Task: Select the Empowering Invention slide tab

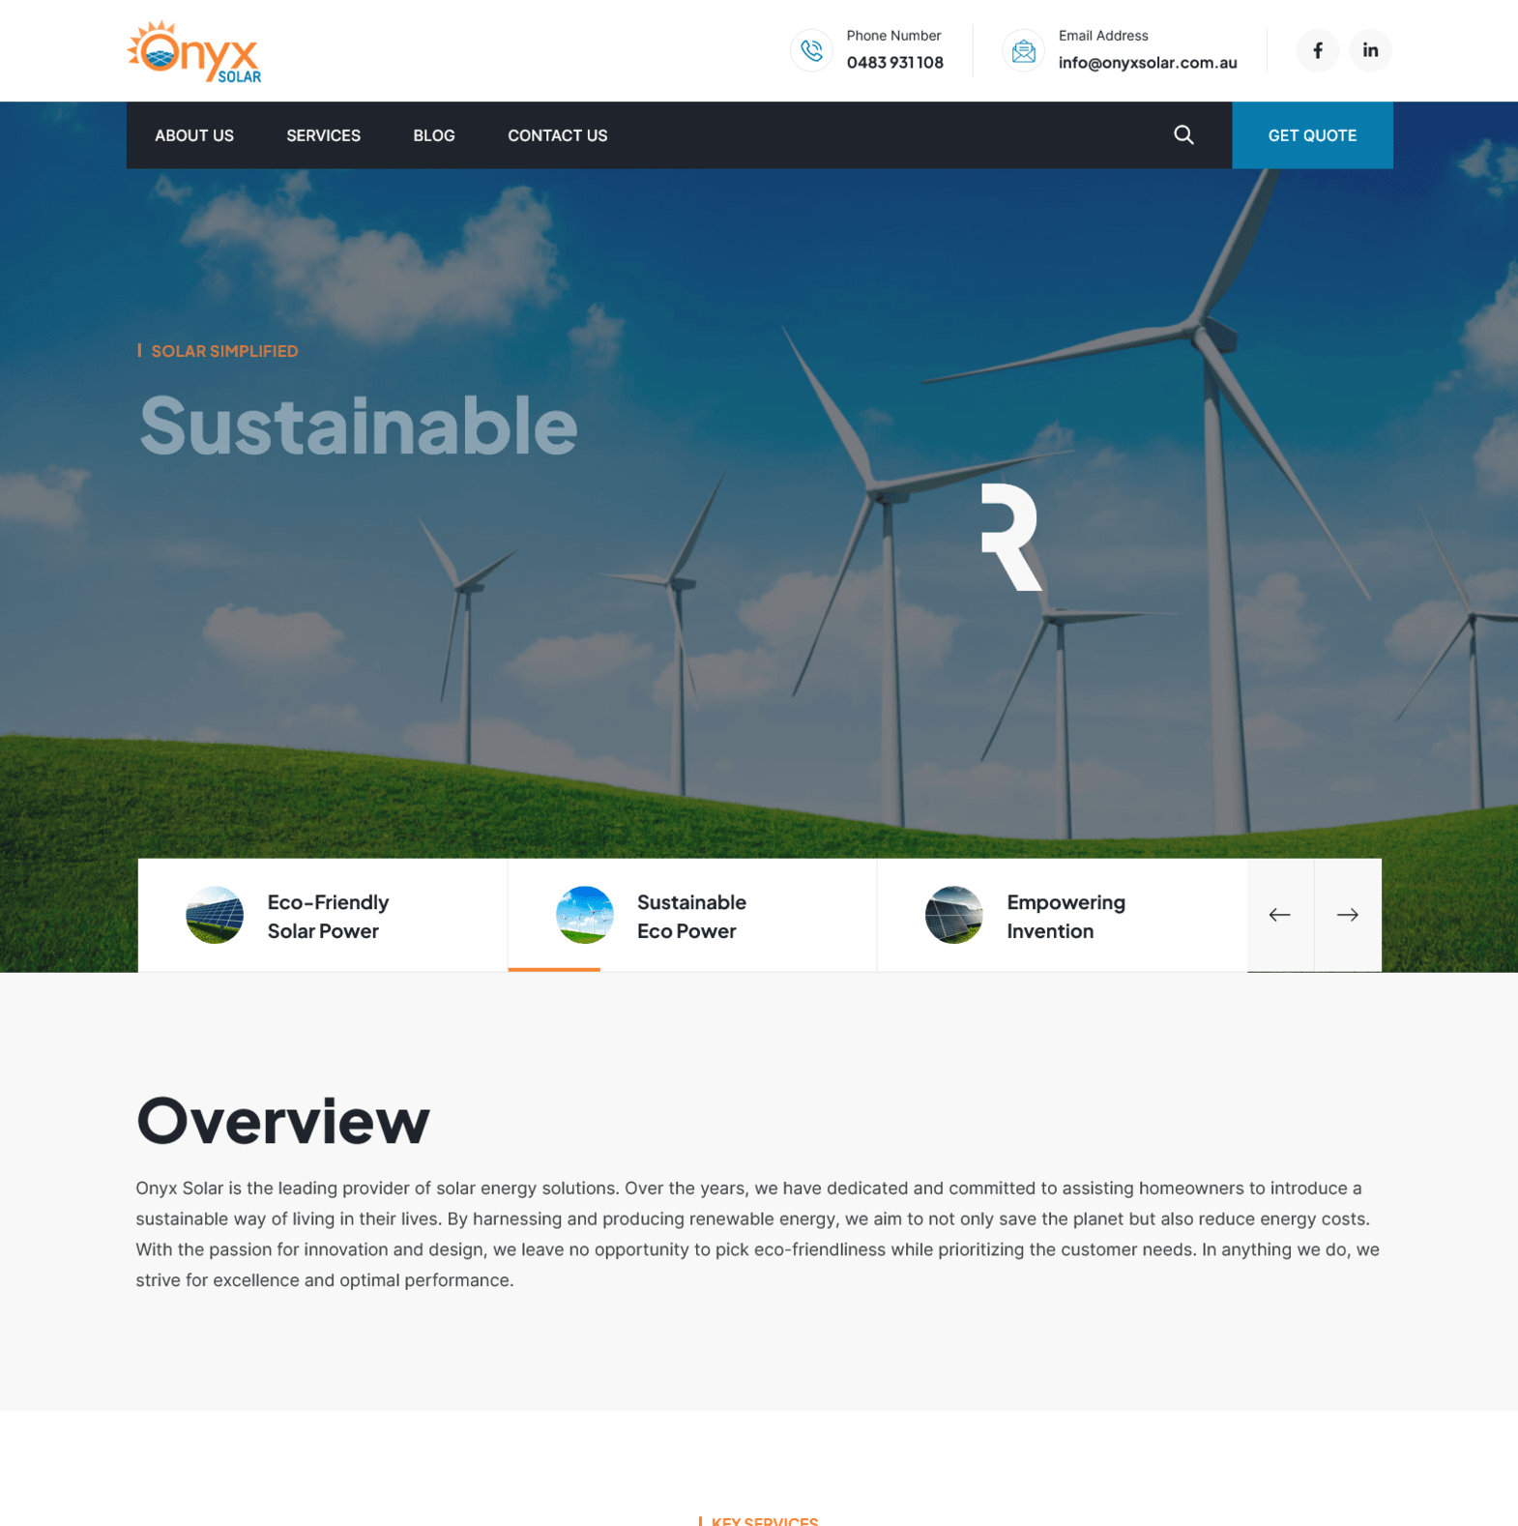Action: click(x=1063, y=915)
